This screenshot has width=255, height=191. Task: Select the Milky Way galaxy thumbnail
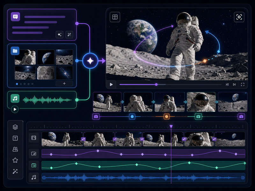click(64, 73)
